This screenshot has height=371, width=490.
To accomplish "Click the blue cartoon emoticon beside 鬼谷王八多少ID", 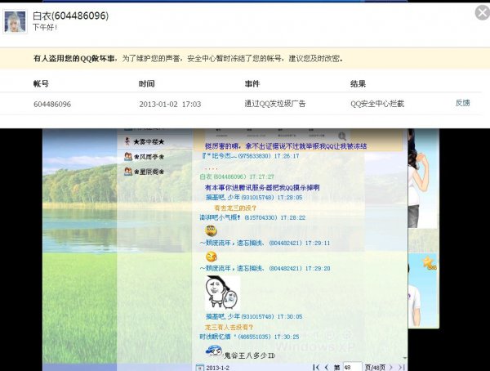I will 213,351.
